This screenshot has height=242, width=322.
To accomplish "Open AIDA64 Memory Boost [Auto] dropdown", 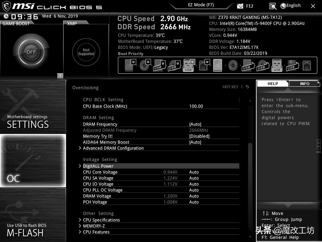I will tap(195, 142).
